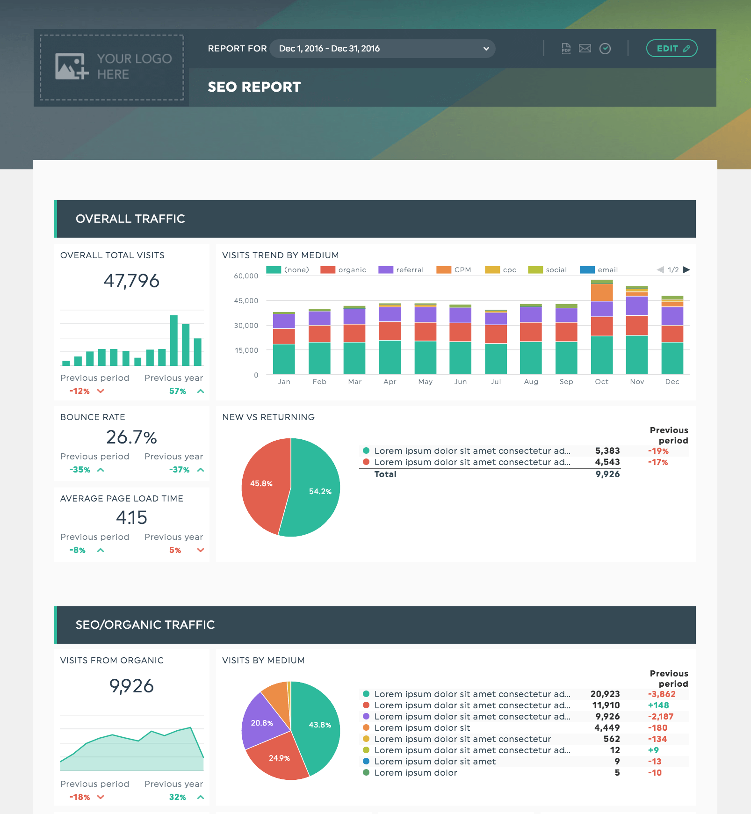Click the 11,910 row in Visits by Medium

524,705
